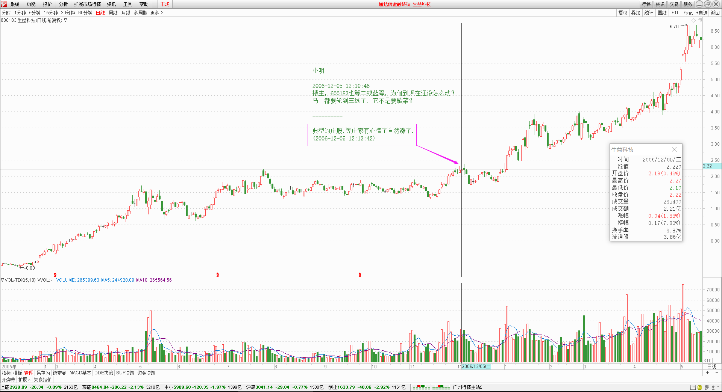This screenshot has width=722, height=392.
Task: Click the overlapping-windows icon above the price axis
Action: pos(700,20)
